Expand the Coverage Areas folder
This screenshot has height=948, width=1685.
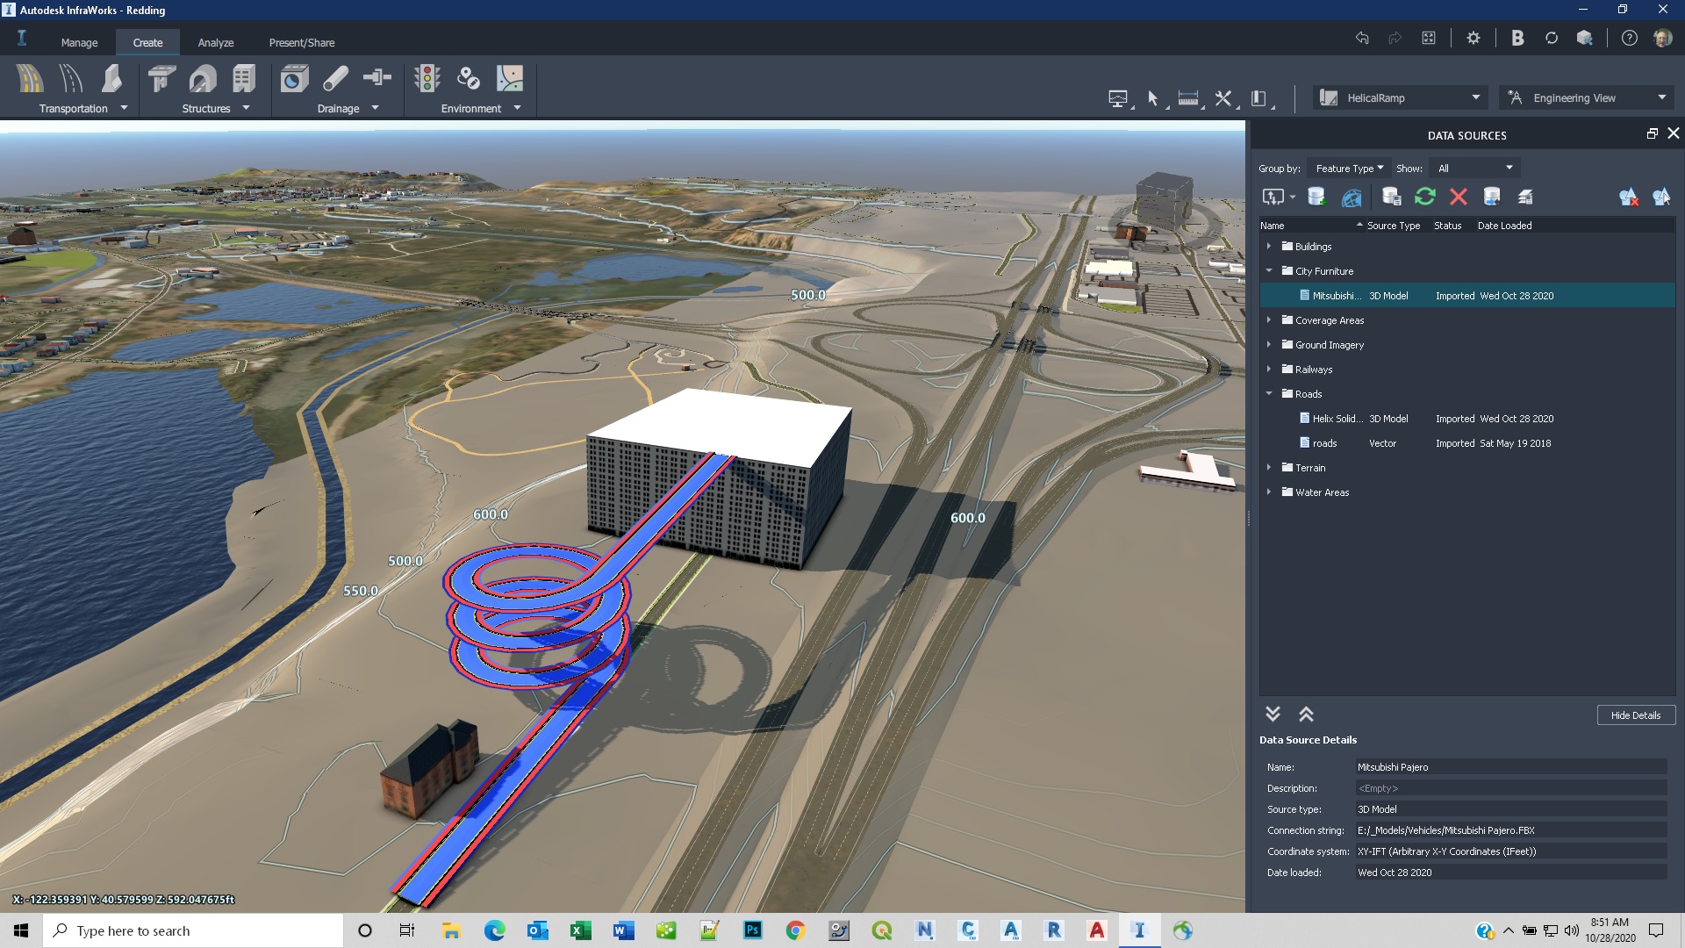(x=1269, y=320)
